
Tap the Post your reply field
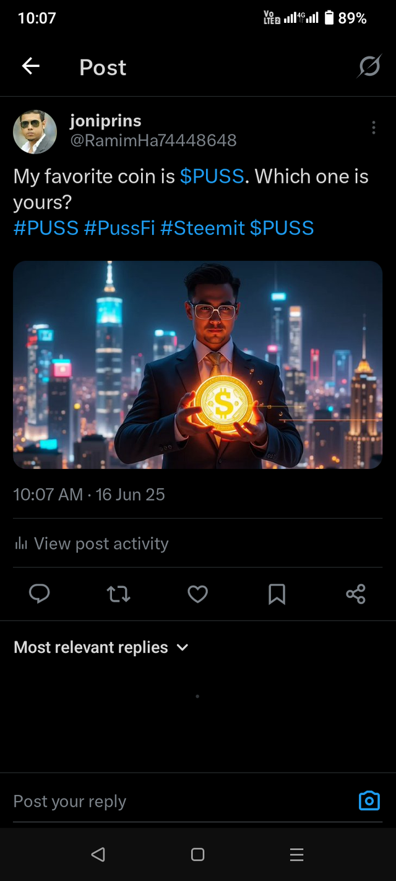pyautogui.click(x=179, y=801)
